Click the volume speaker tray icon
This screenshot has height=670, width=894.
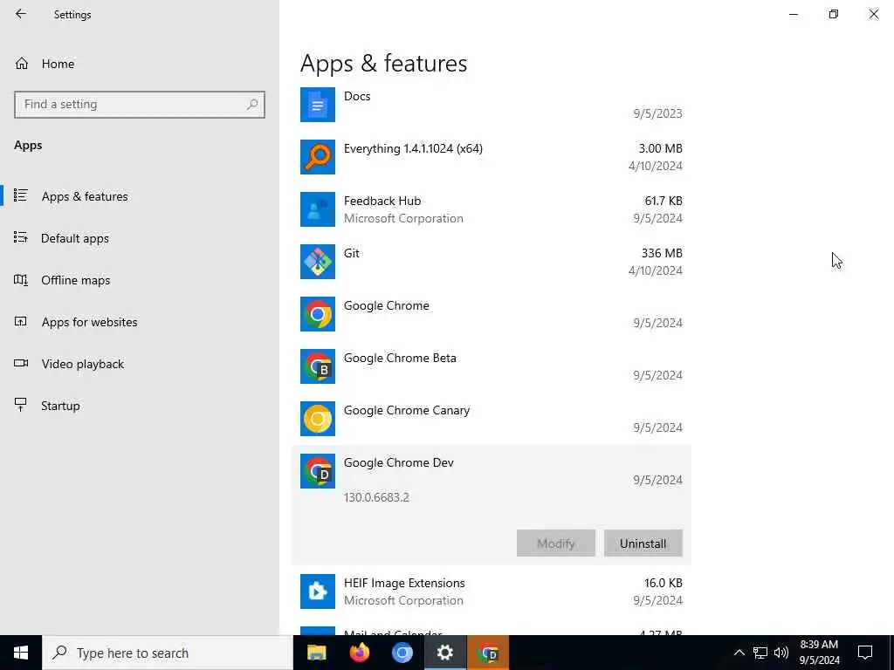point(781,653)
